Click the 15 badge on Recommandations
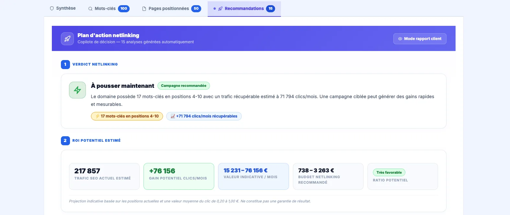 pyautogui.click(x=271, y=9)
